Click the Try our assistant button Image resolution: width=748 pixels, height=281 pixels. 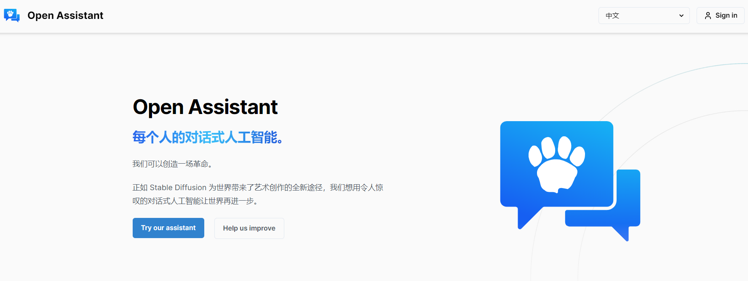point(168,228)
